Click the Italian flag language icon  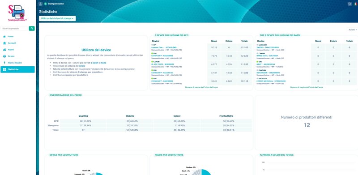coord(355,4)
